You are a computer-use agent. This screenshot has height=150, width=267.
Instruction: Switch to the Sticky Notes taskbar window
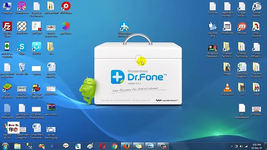139,146
